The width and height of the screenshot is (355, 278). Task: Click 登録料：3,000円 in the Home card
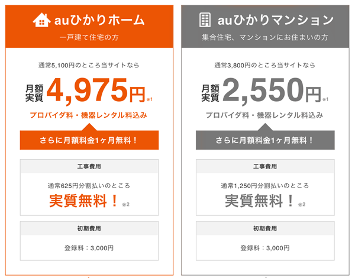89,248
